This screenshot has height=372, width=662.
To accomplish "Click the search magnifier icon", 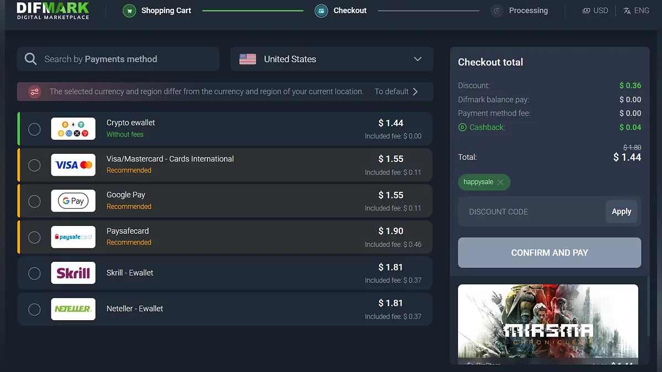I will pos(31,59).
